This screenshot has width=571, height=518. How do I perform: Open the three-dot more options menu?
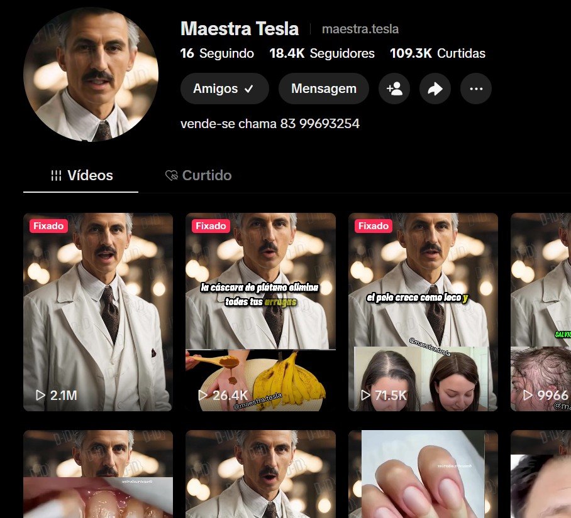[x=476, y=89]
